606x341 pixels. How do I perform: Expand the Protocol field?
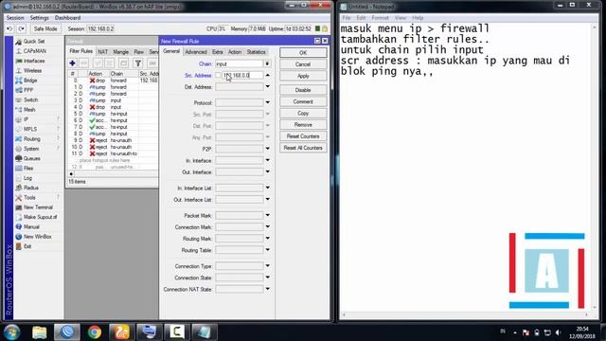pyautogui.click(x=267, y=103)
